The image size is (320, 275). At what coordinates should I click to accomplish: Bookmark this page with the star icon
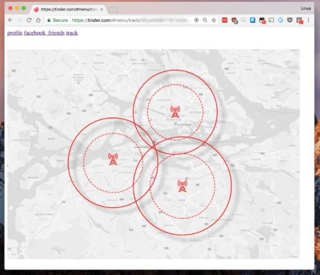click(x=213, y=20)
